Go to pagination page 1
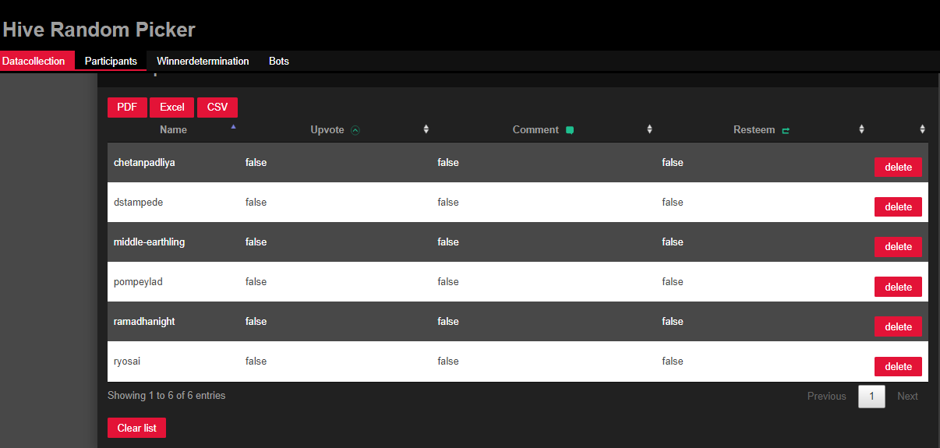 pyautogui.click(x=871, y=397)
